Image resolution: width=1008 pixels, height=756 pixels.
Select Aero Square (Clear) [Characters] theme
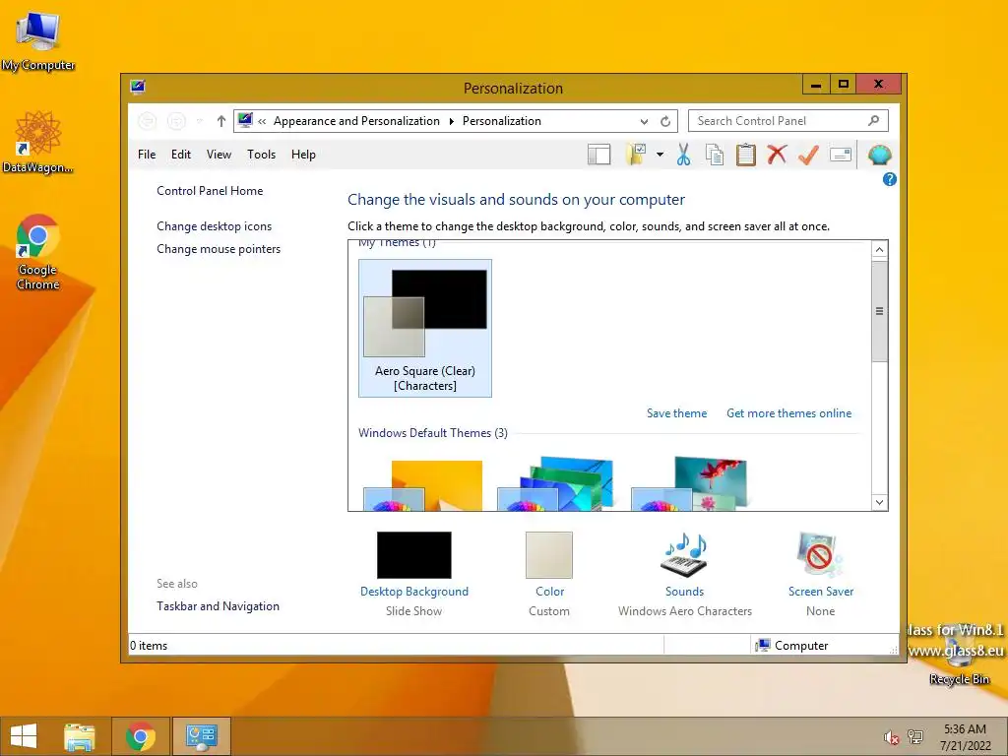pyautogui.click(x=425, y=328)
